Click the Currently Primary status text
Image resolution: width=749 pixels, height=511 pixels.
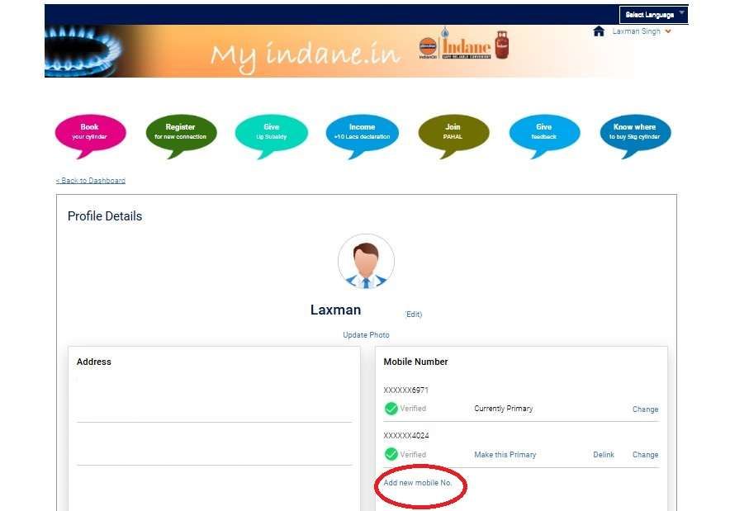click(x=504, y=409)
